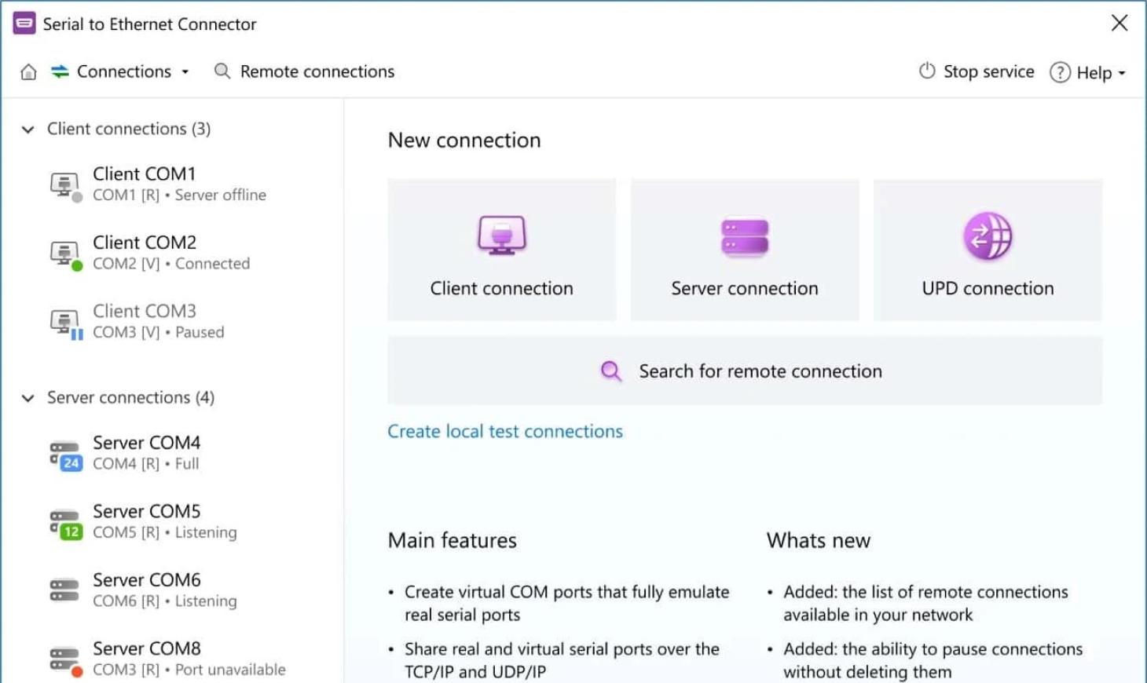Viewport: 1147px width, 683px height.
Task: Select Client COM1 with server offline
Action: click(178, 184)
